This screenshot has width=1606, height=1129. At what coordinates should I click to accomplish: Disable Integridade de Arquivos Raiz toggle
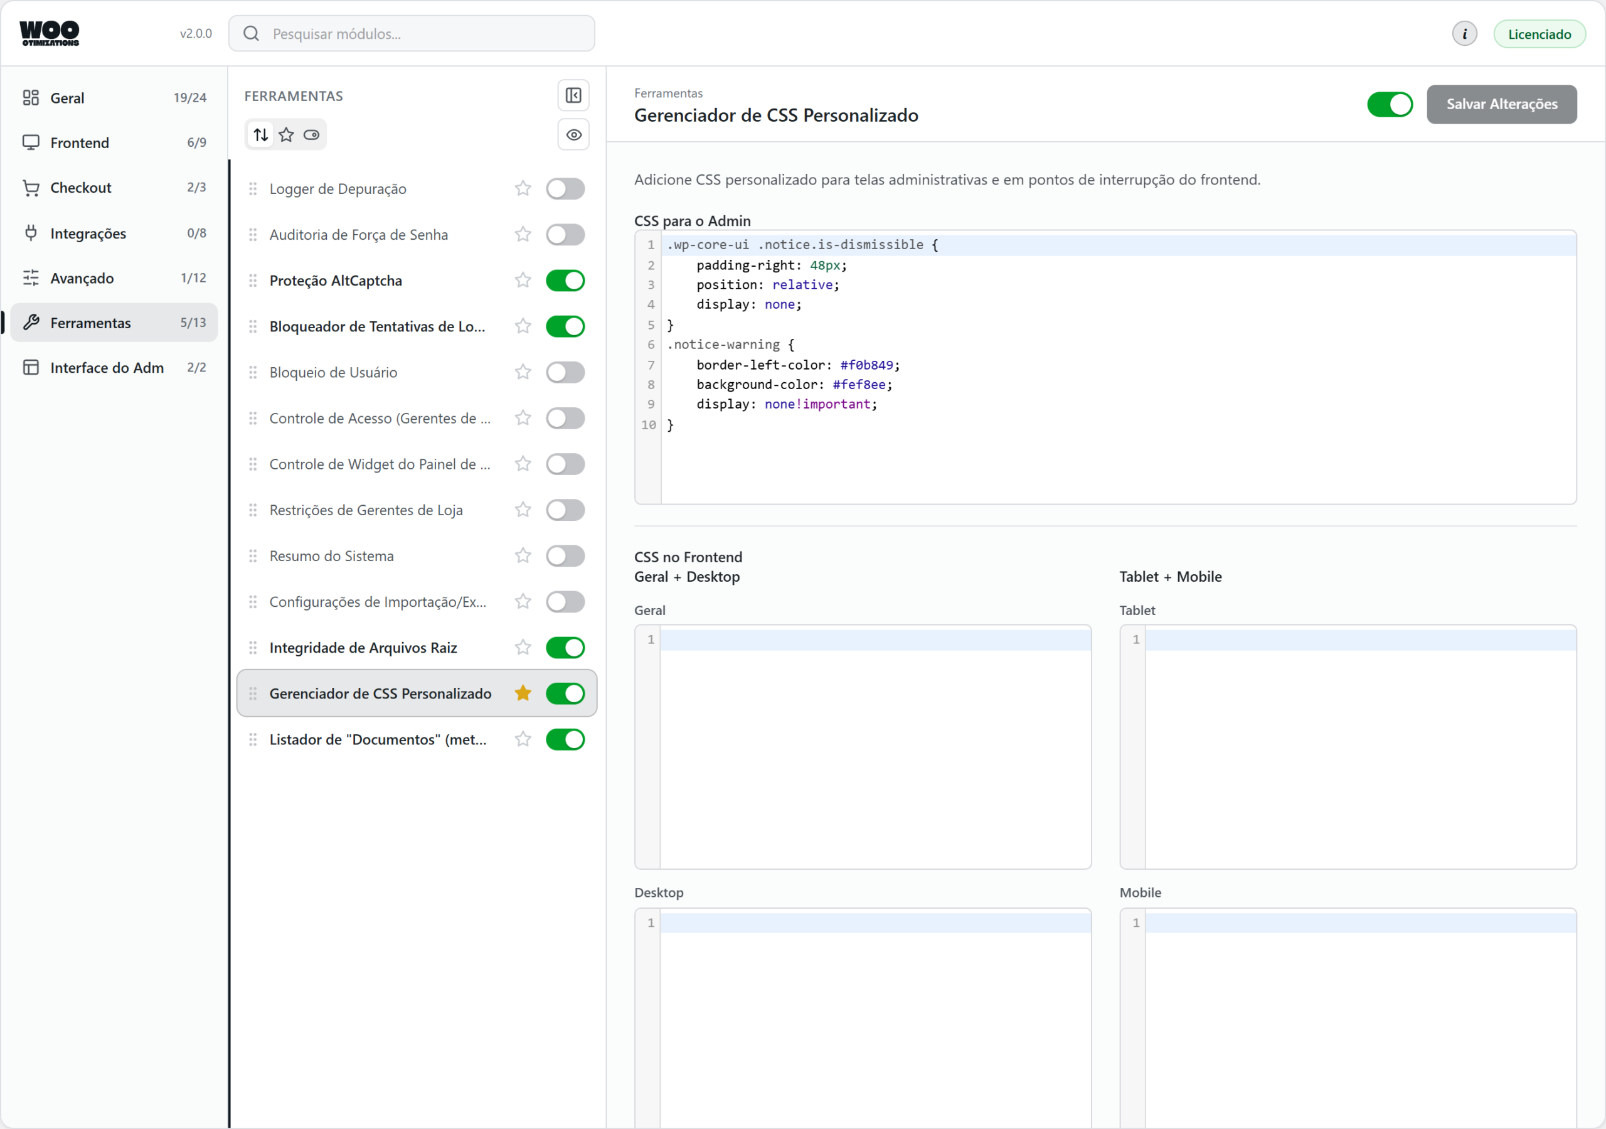coord(565,648)
